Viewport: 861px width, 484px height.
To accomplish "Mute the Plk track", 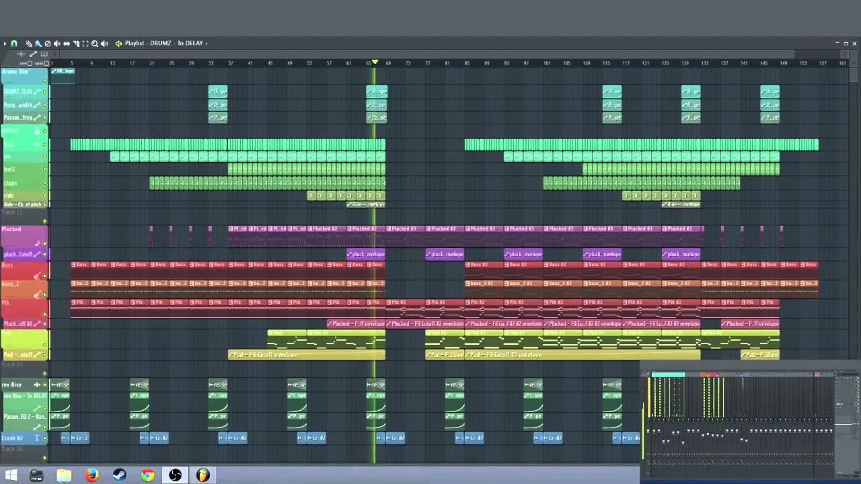I will click(45, 314).
